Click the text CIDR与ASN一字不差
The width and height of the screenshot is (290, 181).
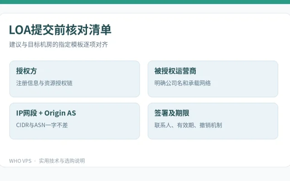pos(42,125)
